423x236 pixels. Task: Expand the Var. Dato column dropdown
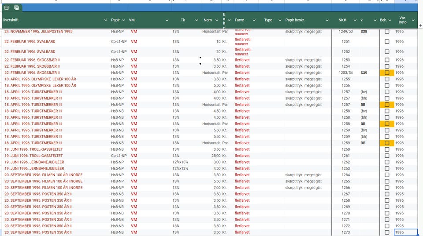tap(413, 21)
